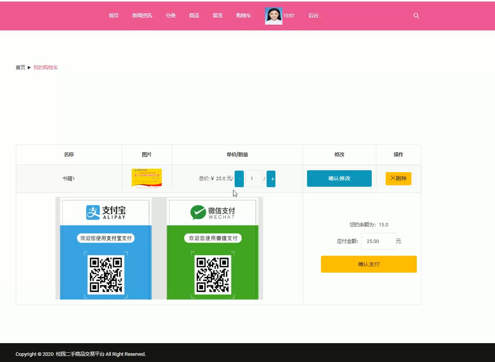
Task: Open 分类 menu item
Action: (x=171, y=16)
